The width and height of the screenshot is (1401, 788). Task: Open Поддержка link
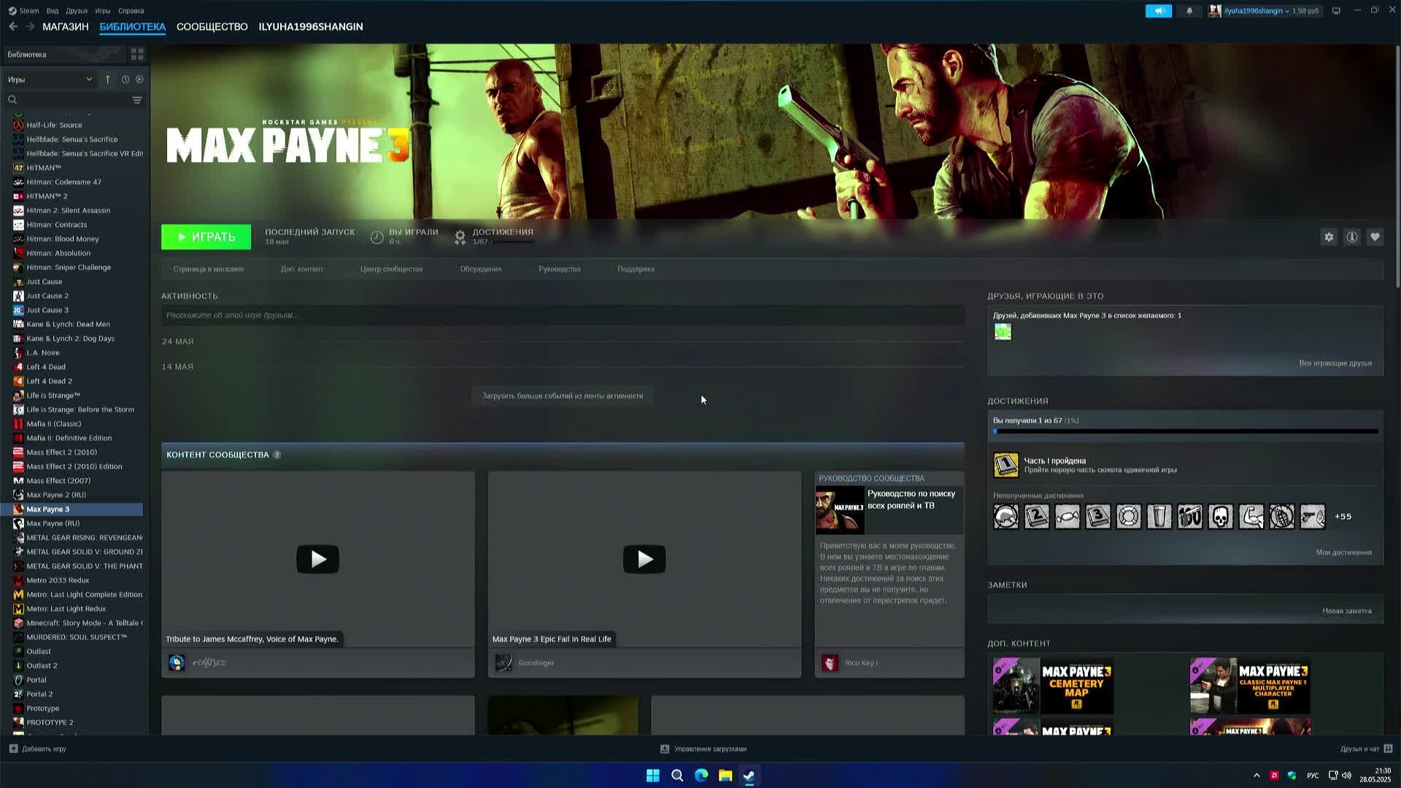pyautogui.click(x=636, y=269)
